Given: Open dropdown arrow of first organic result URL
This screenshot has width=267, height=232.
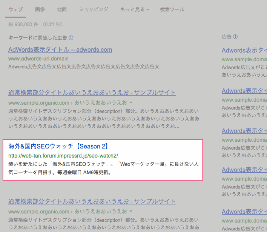Looking at the screenshot, I should coord(131,102).
